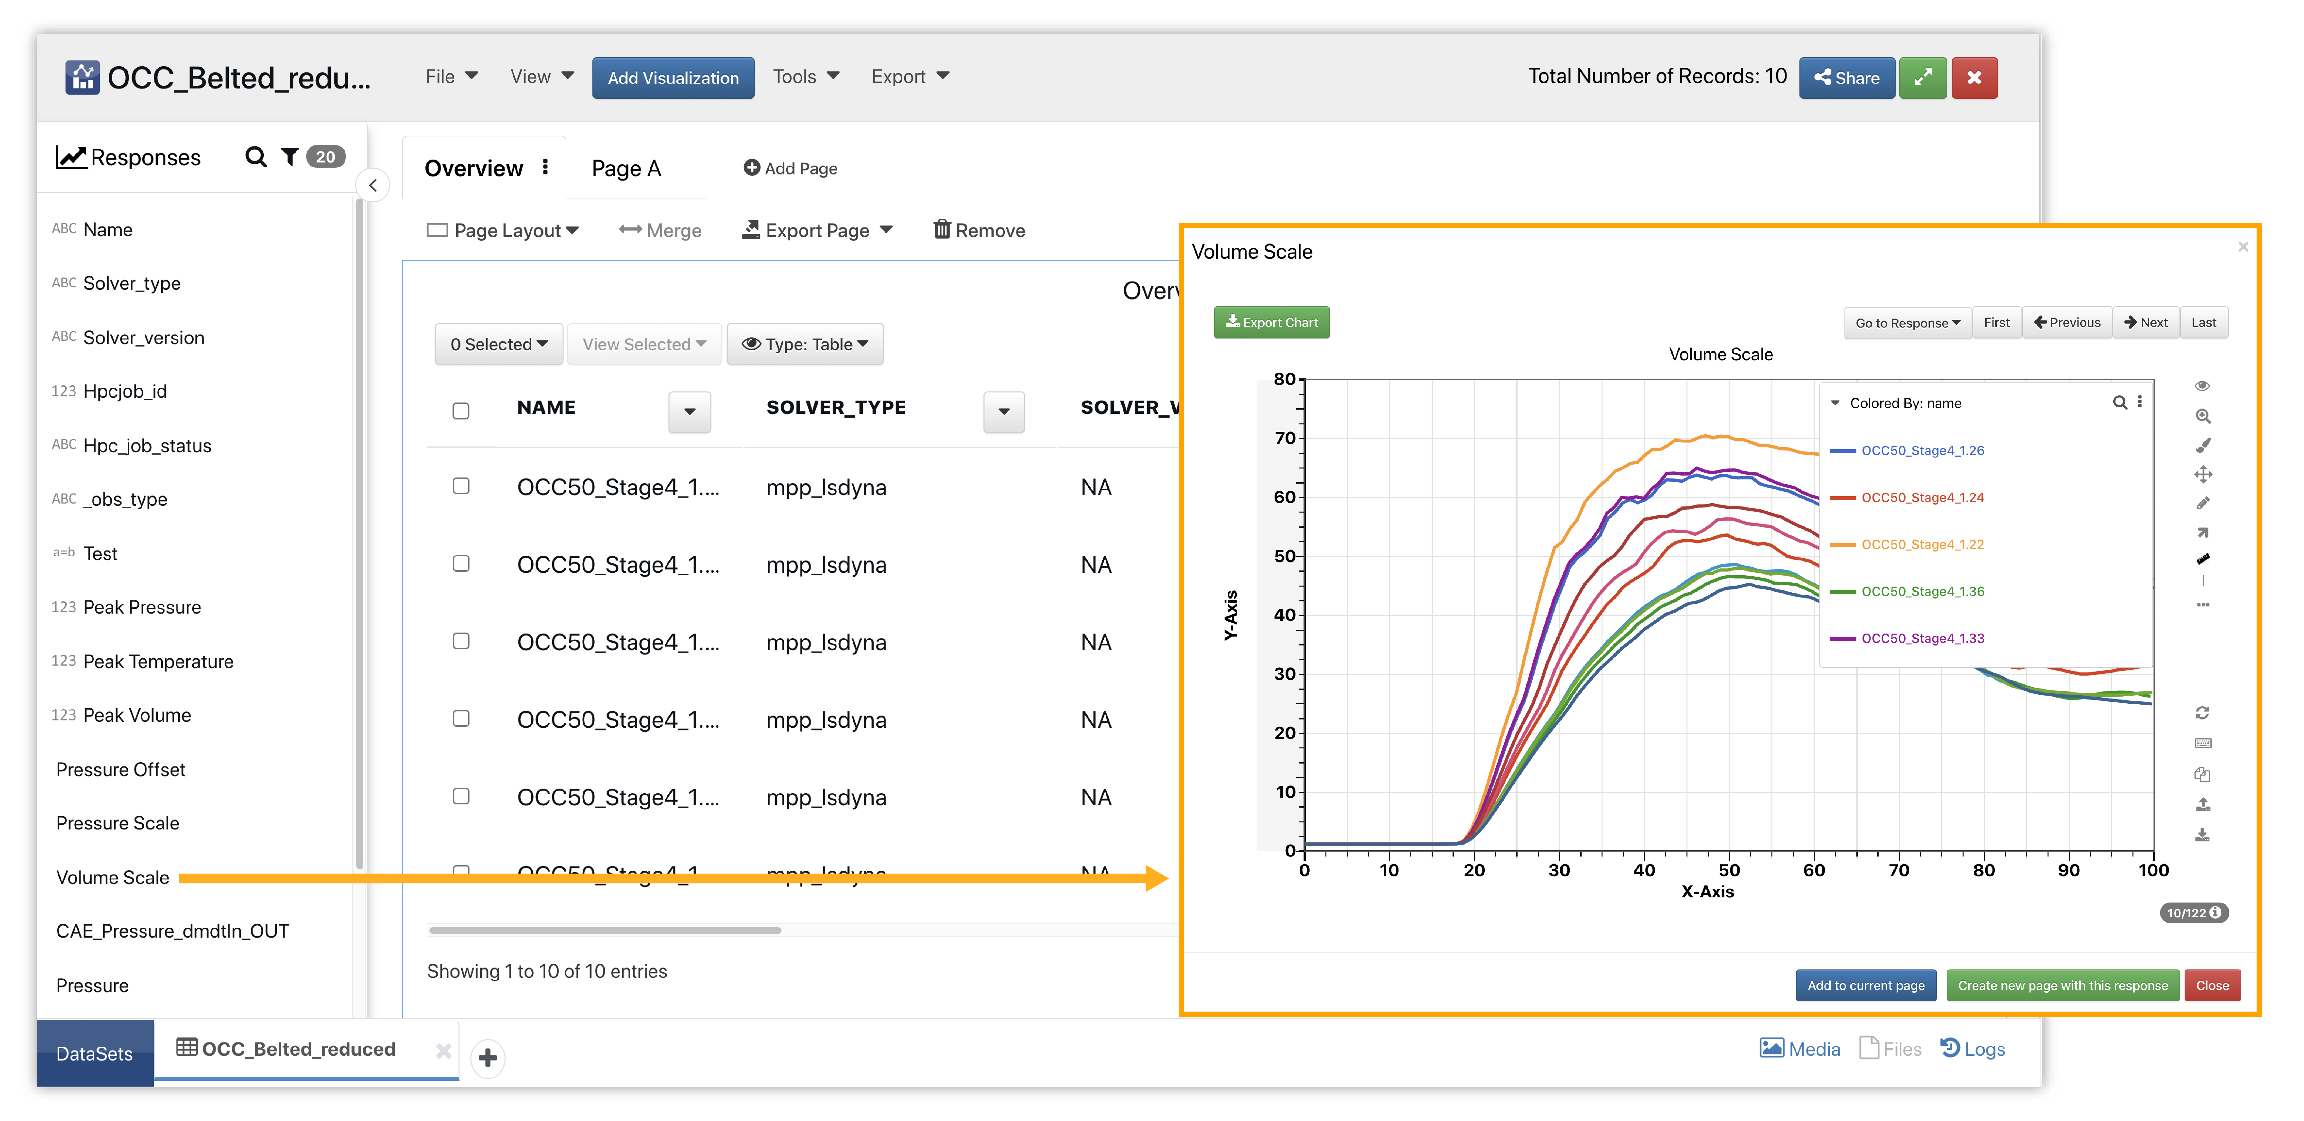Search the Responses list
The width and height of the screenshot is (2304, 1121).
256,157
